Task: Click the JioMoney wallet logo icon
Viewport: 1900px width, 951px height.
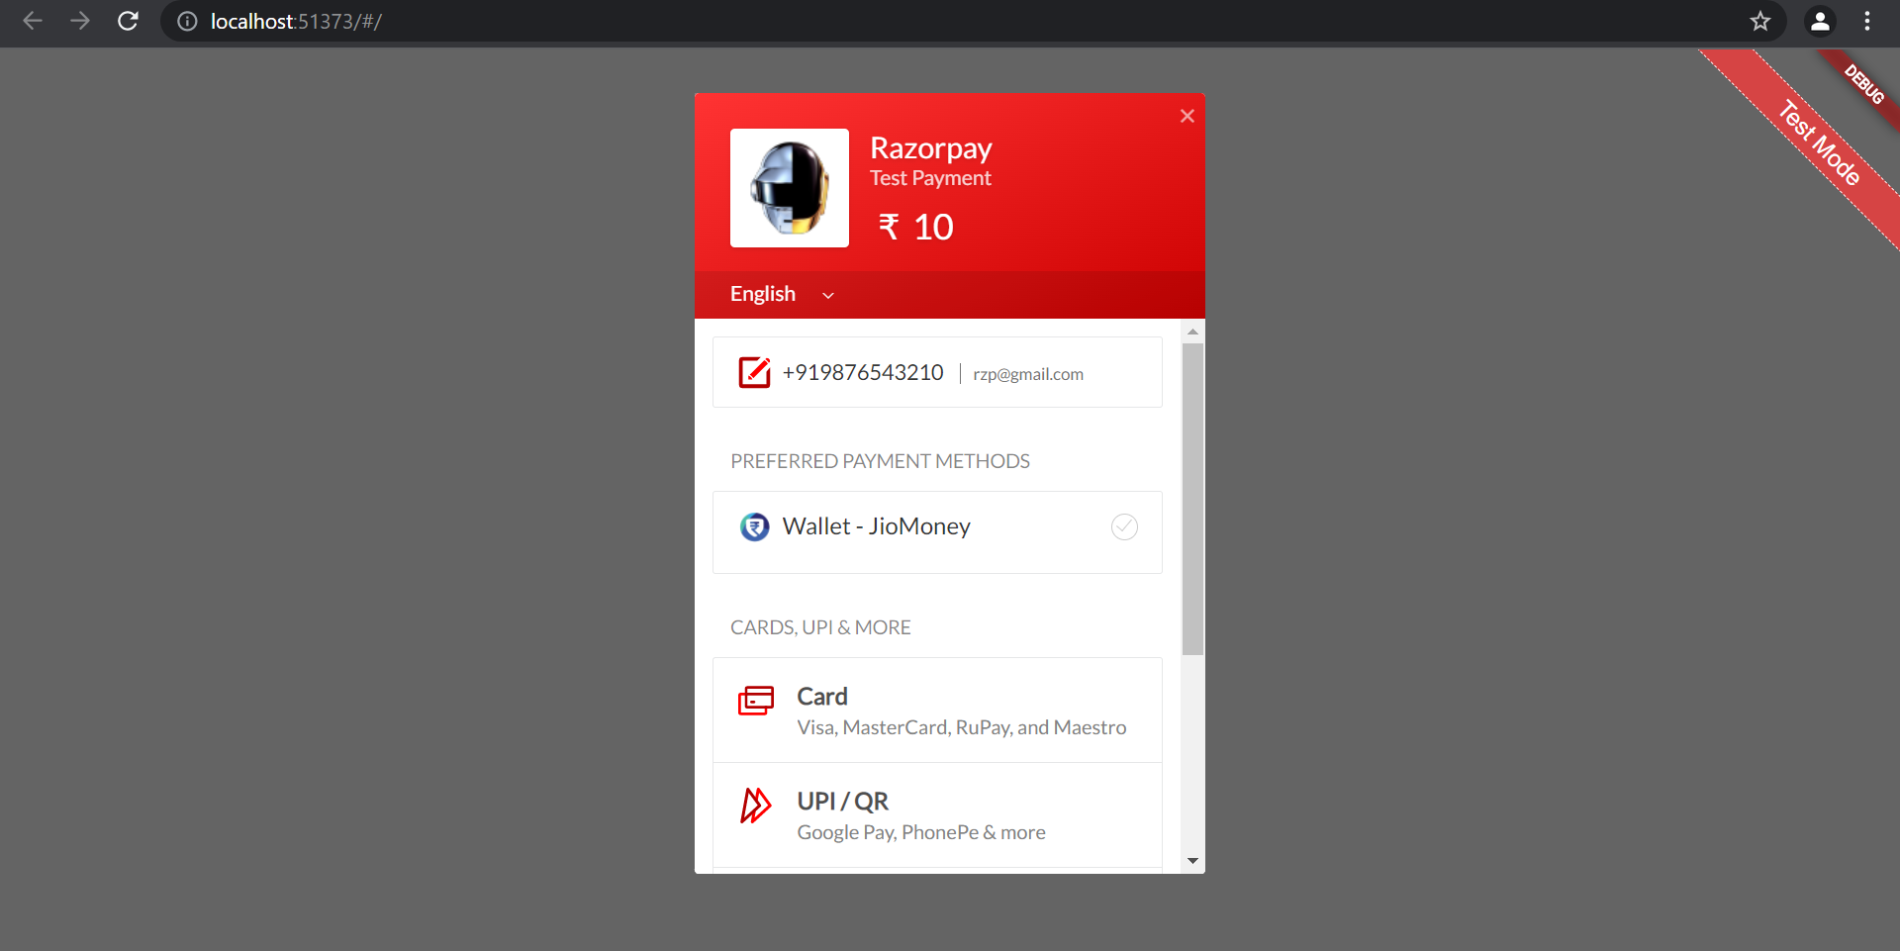Action: coord(755,526)
